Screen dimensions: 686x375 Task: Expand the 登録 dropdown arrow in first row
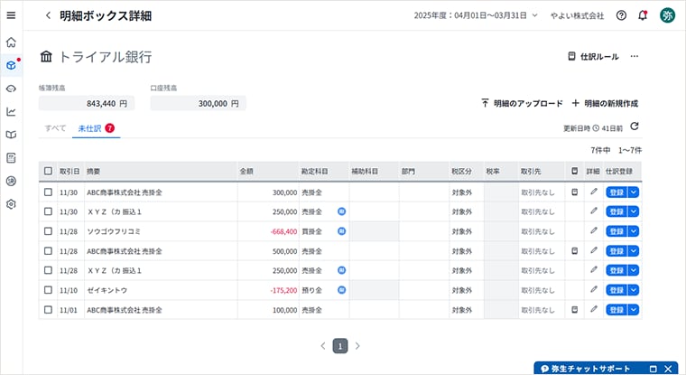634,192
